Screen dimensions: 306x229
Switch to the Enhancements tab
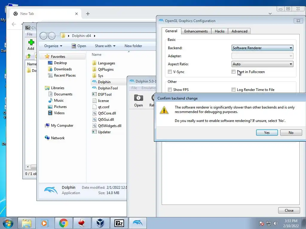[x=196, y=31]
